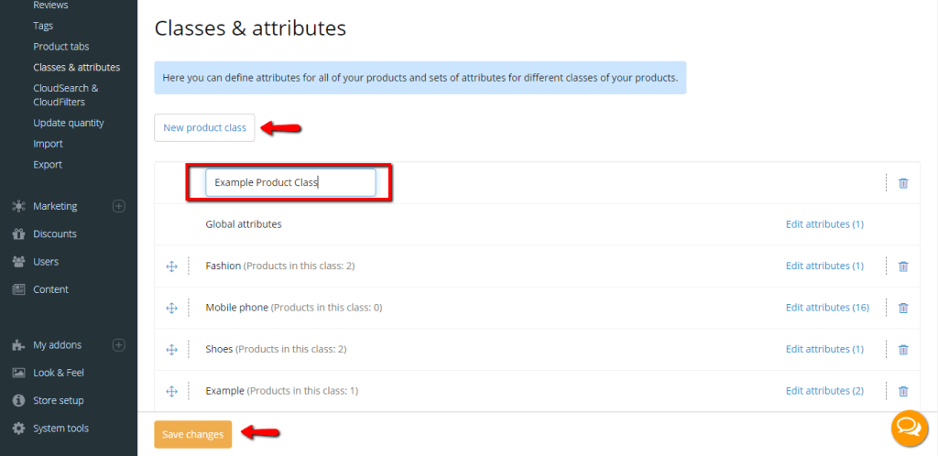Click the Users people icon
Screen dimensions: 938x456
(18, 262)
